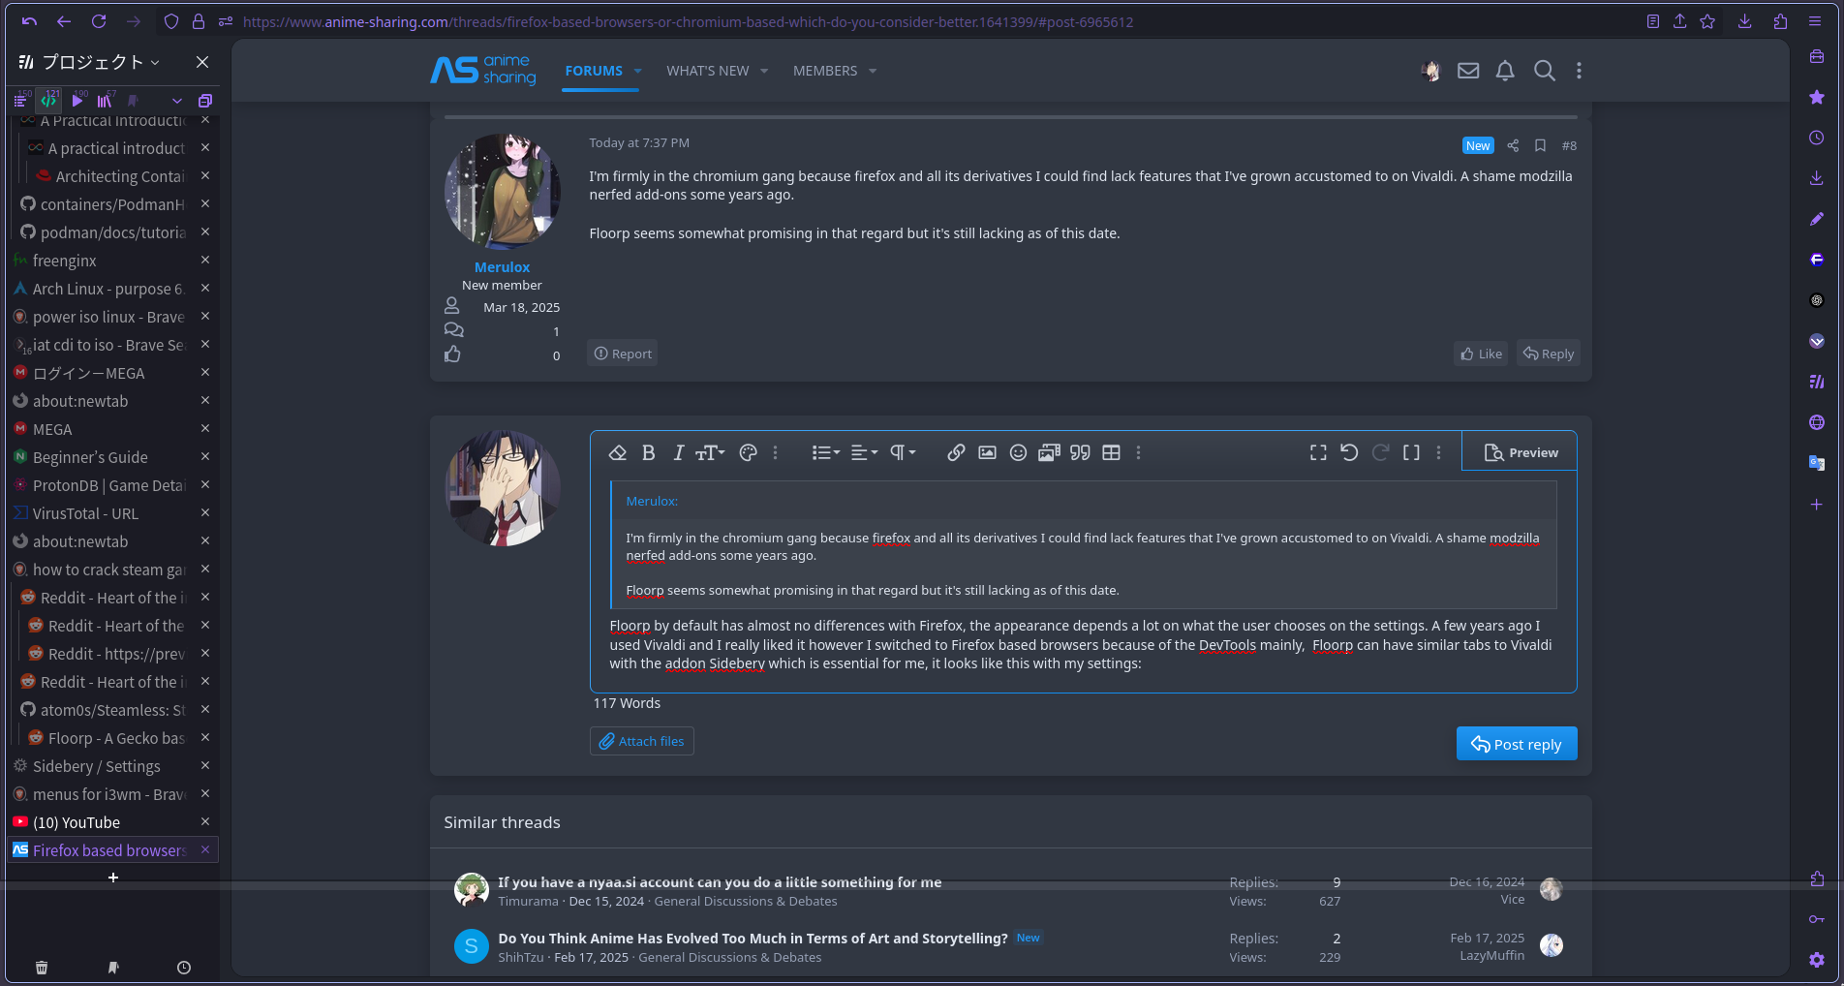Open sidebar trash icon
Screen dimensions: 1844x986
[x=42, y=967]
